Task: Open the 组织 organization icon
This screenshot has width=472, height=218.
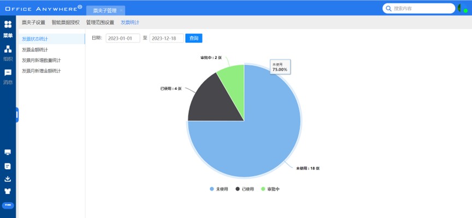Action: (x=8, y=49)
